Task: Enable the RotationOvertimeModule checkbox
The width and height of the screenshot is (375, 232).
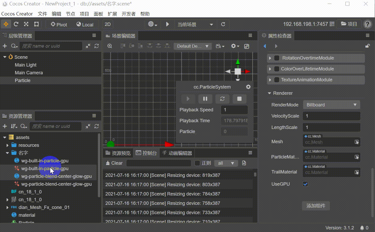Action: (x=277, y=58)
